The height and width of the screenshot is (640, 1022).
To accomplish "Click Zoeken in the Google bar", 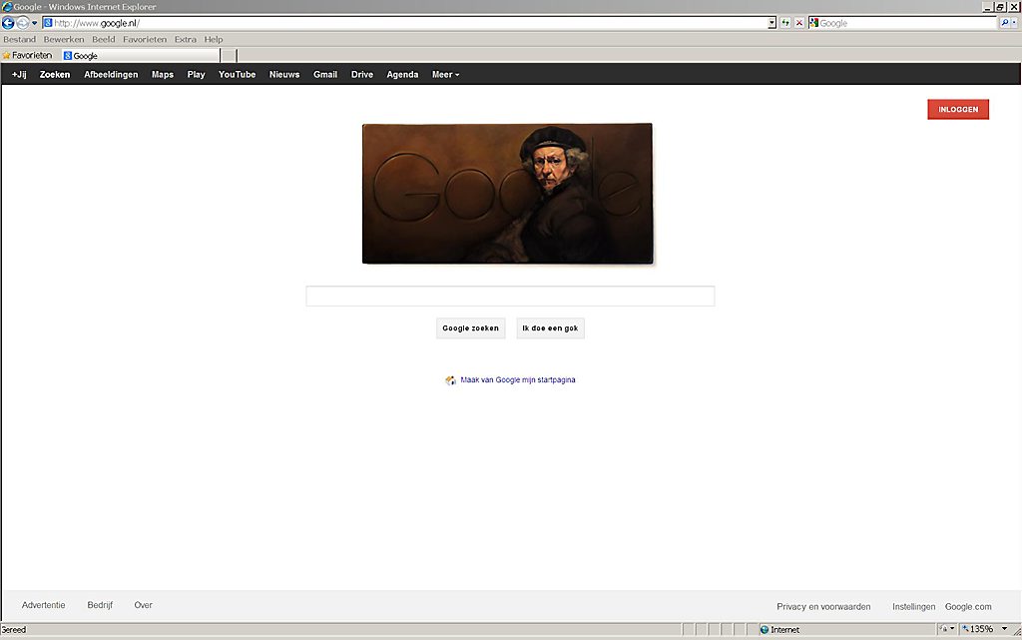I will (55, 74).
